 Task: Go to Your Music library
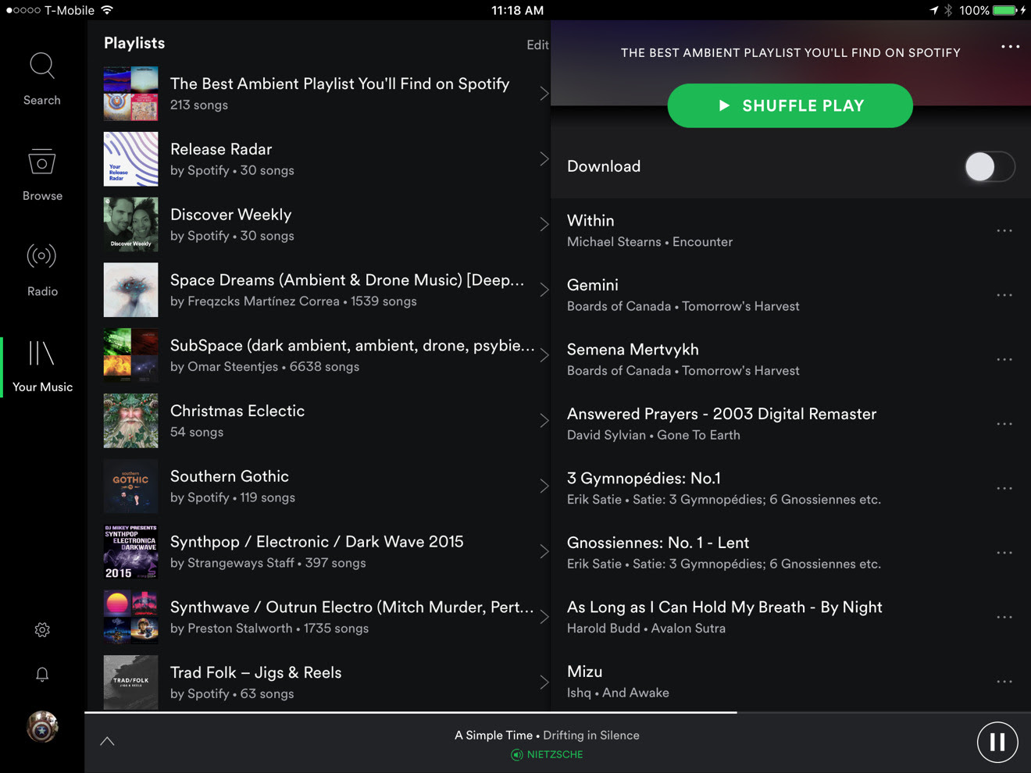42,366
